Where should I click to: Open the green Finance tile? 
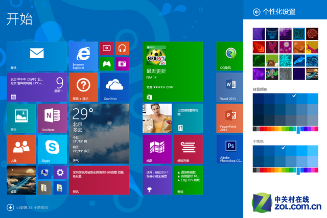[188, 180]
